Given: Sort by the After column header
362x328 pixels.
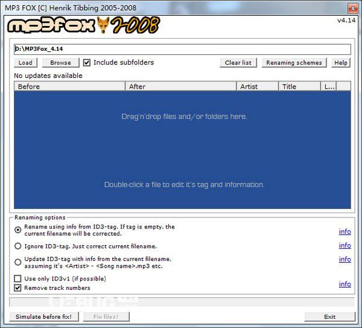Looking at the screenshot, I should tap(181, 86).
